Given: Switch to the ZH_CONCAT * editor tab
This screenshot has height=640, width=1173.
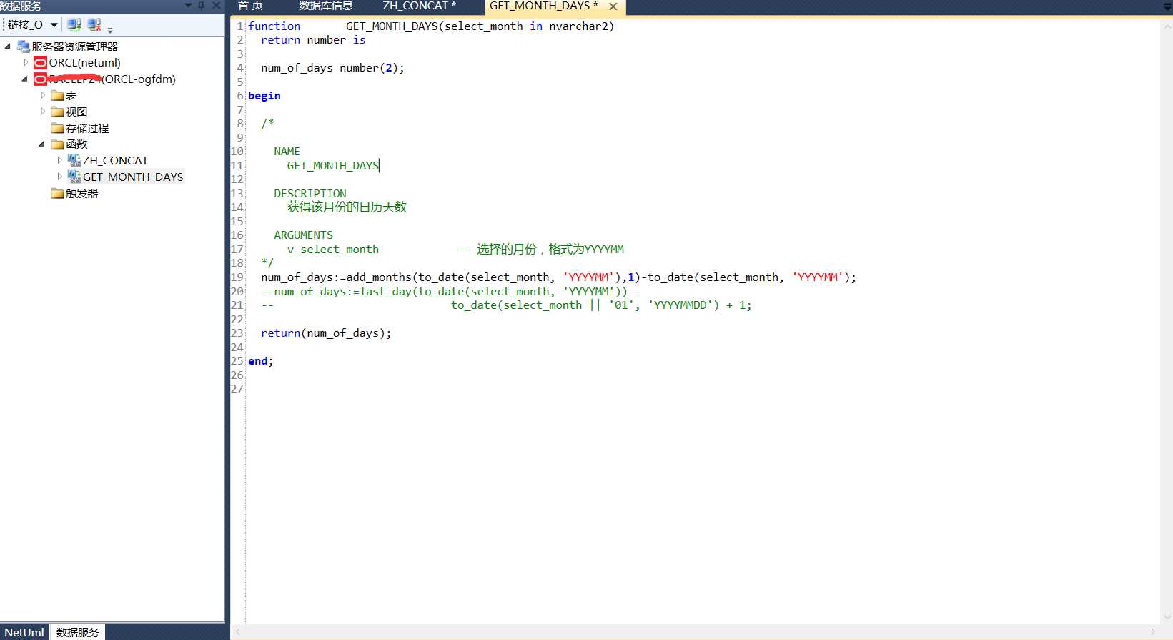Looking at the screenshot, I should click(420, 6).
